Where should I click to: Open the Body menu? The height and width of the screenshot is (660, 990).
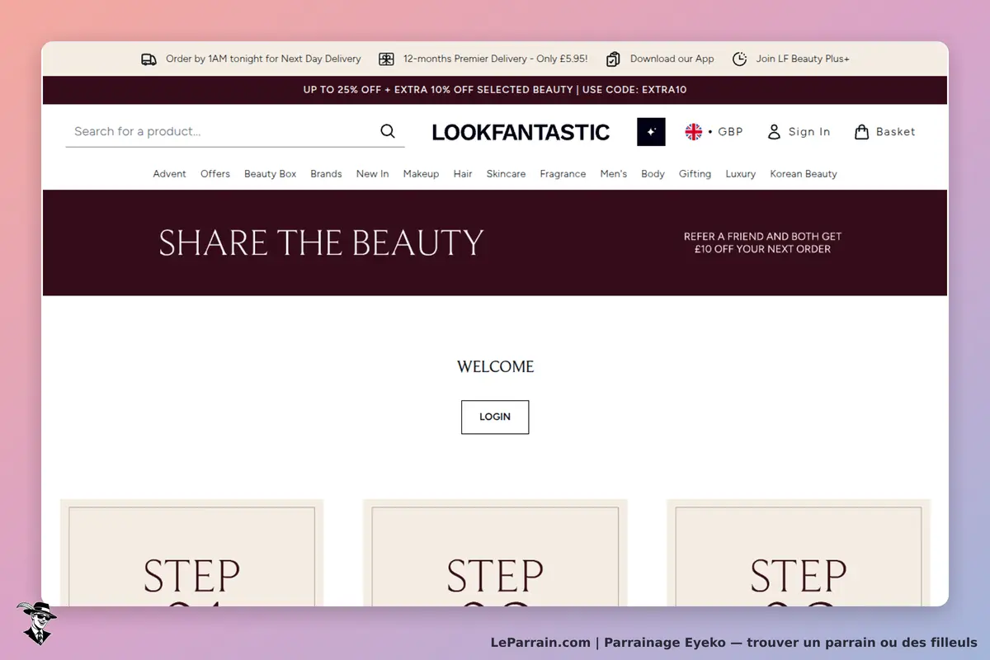click(653, 174)
